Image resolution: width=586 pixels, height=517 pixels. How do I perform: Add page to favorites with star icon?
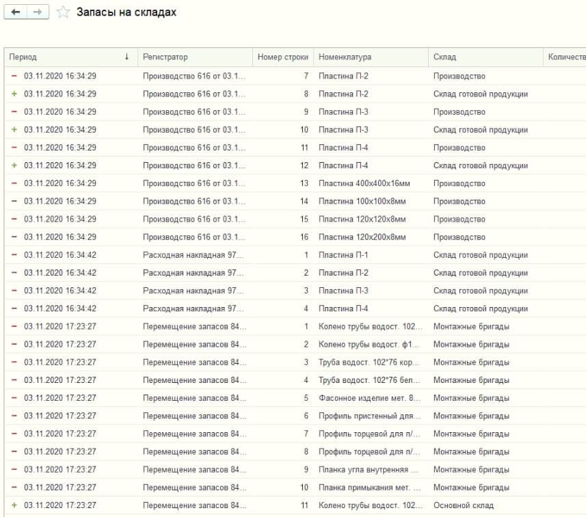(x=63, y=12)
